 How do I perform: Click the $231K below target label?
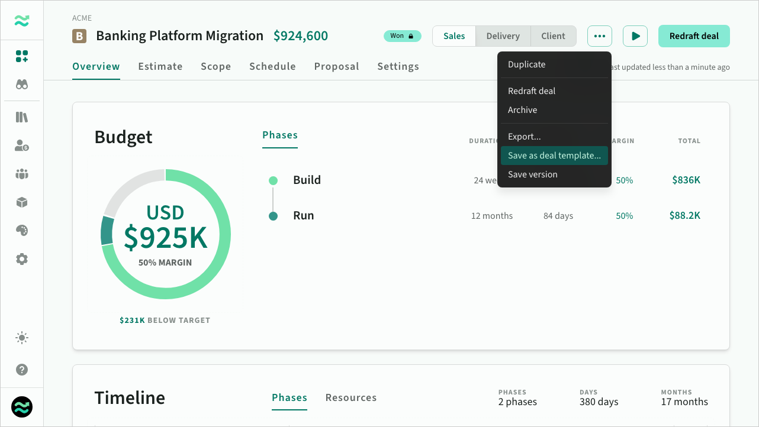coord(165,321)
